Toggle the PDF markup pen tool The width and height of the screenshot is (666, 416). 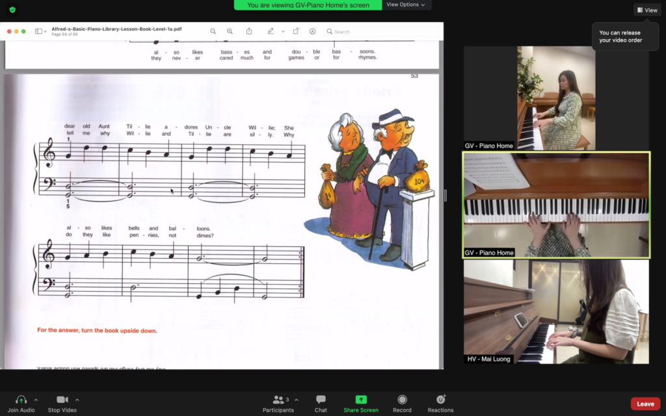271,31
